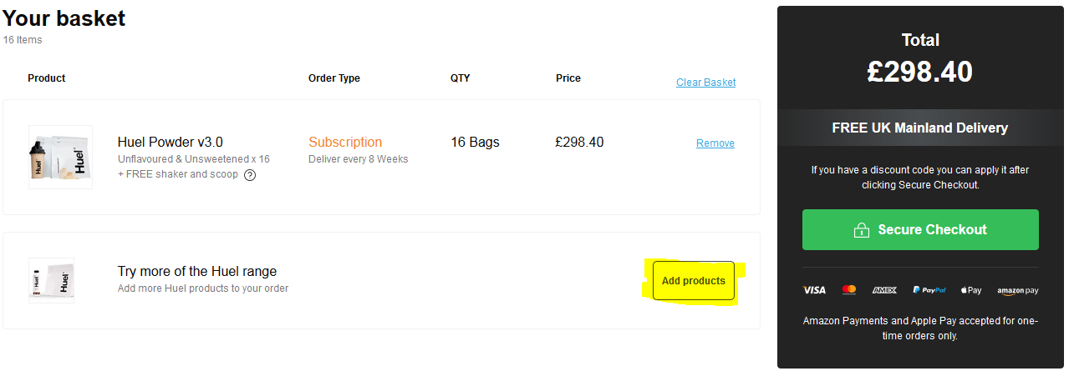Select the PayPal payment logo
Viewport: 1069px width, 371px height.
[929, 290]
